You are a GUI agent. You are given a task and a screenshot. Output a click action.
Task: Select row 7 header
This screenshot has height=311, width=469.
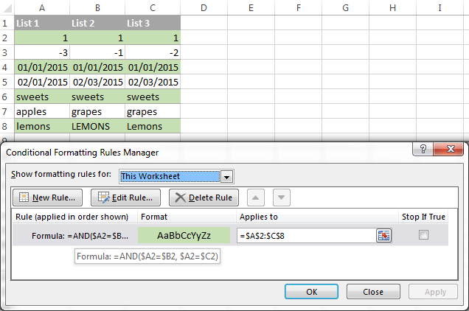coord(7,111)
